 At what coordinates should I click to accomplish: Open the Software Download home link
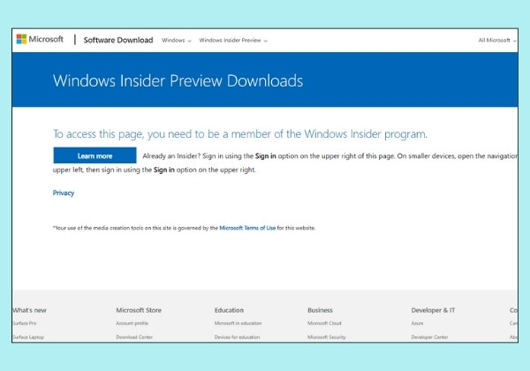[x=118, y=40]
